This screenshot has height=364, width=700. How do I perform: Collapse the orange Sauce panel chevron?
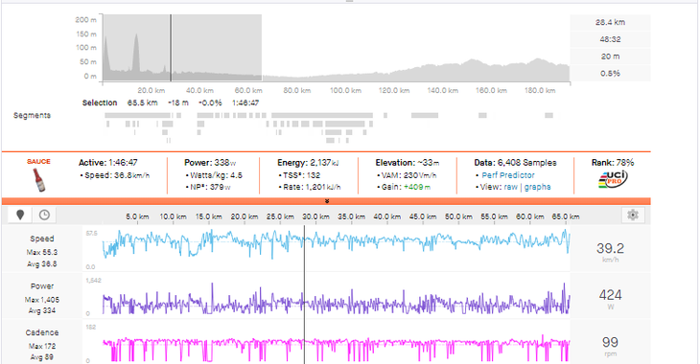click(x=327, y=201)
